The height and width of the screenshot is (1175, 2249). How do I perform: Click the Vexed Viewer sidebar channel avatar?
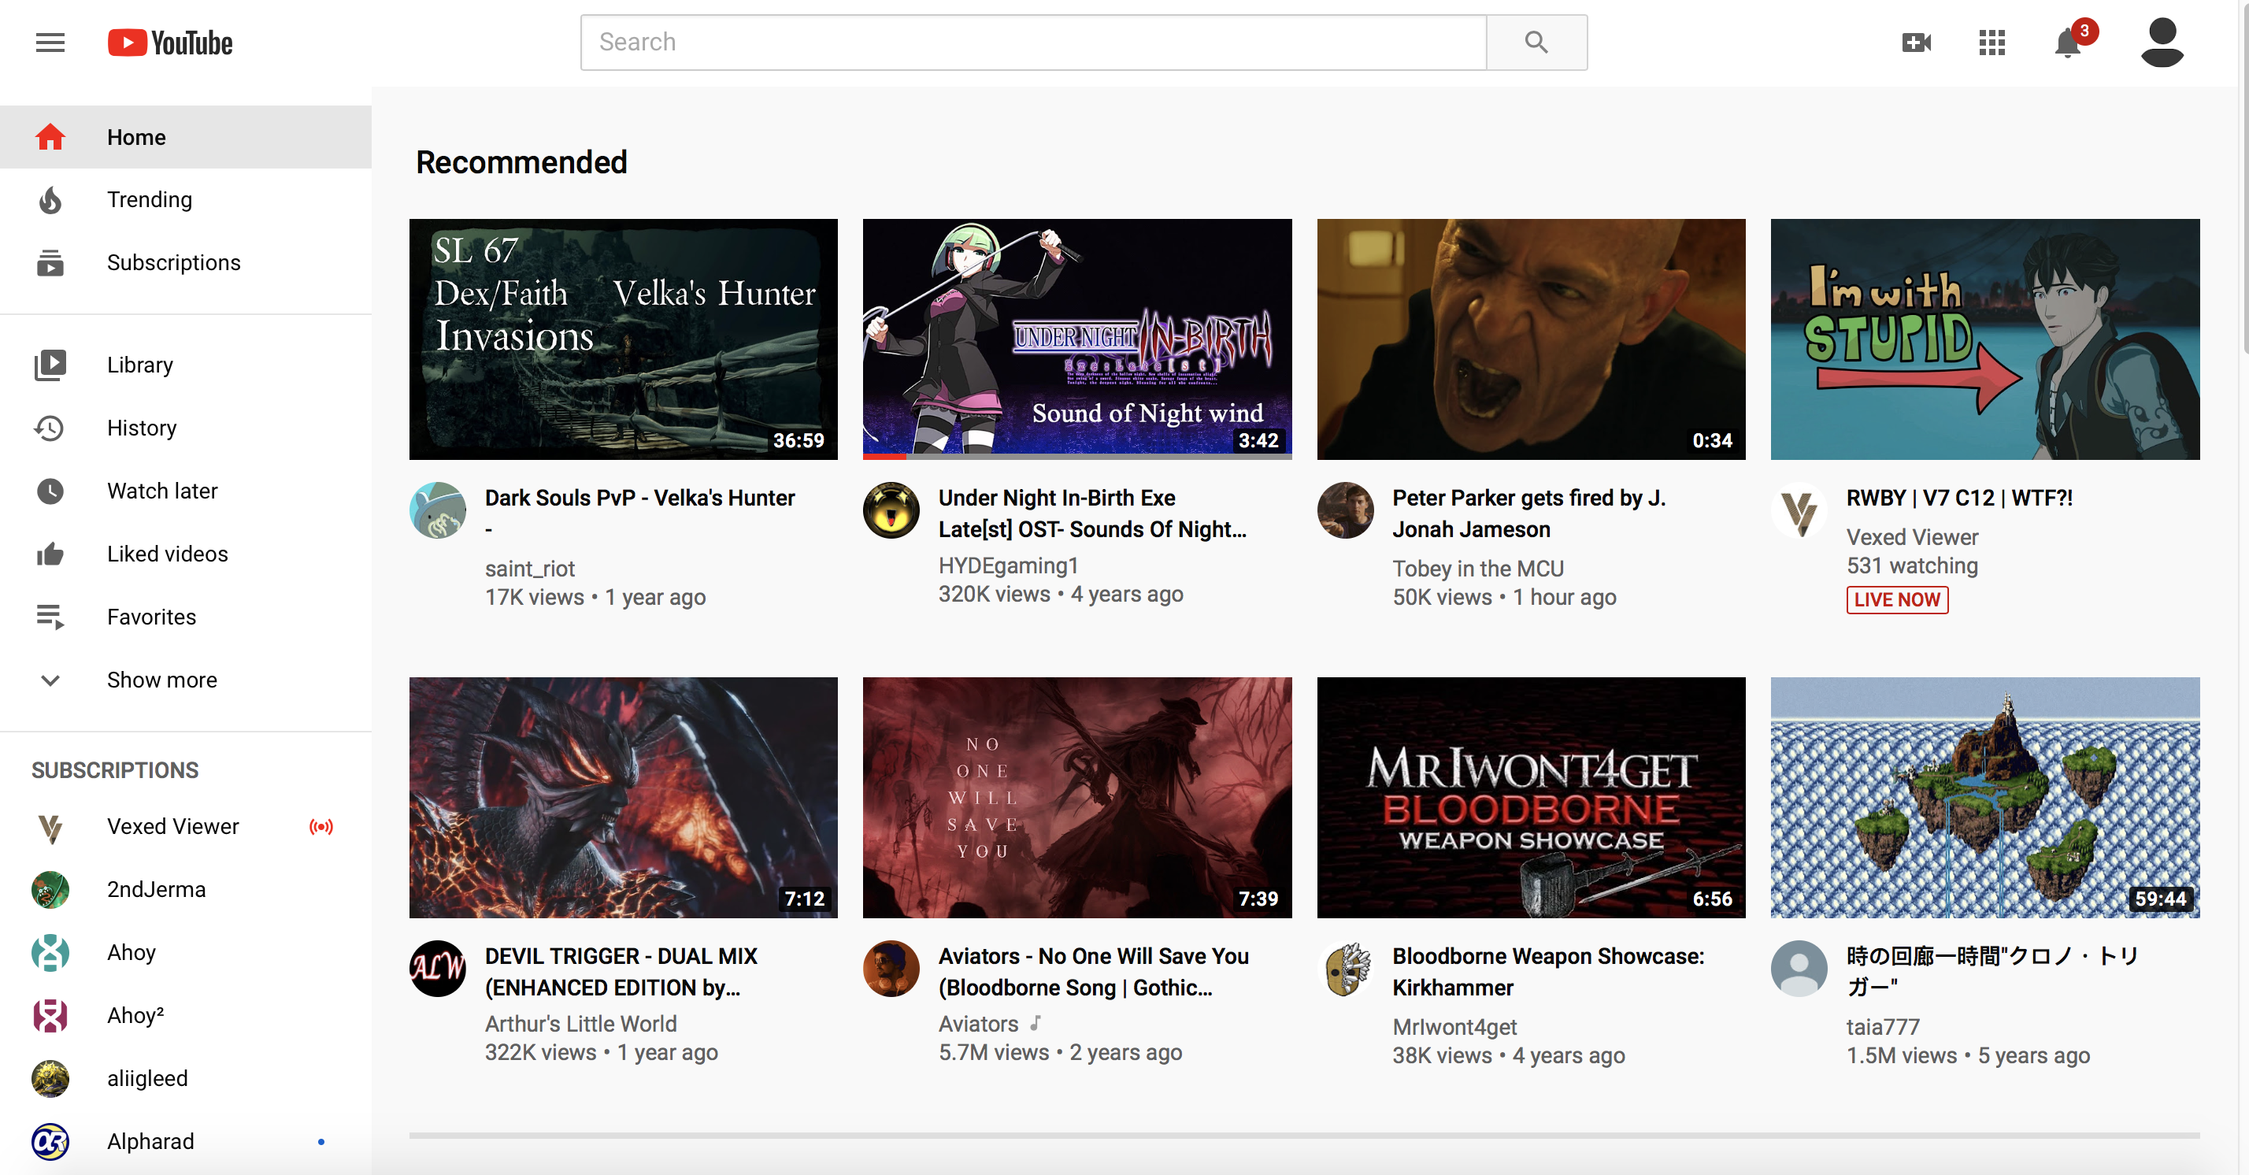(50, 827)
